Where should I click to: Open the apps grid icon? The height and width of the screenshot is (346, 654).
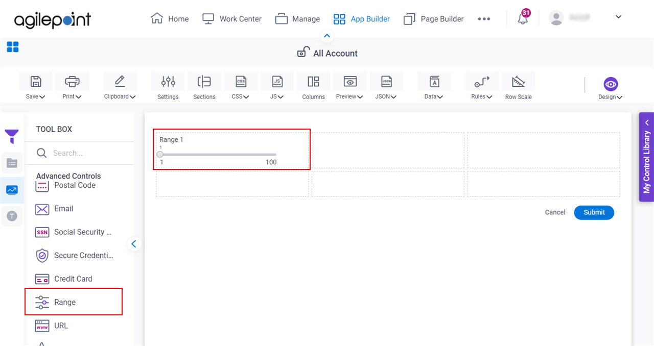pyautogui.click(x=13, y=47)
